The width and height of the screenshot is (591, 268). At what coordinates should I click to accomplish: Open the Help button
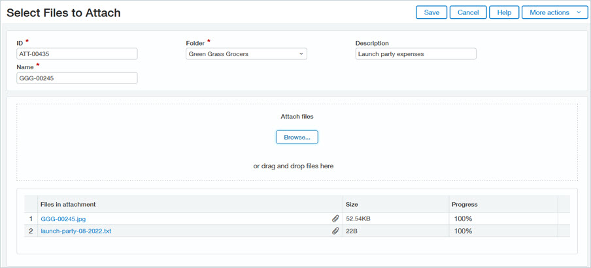504,12
